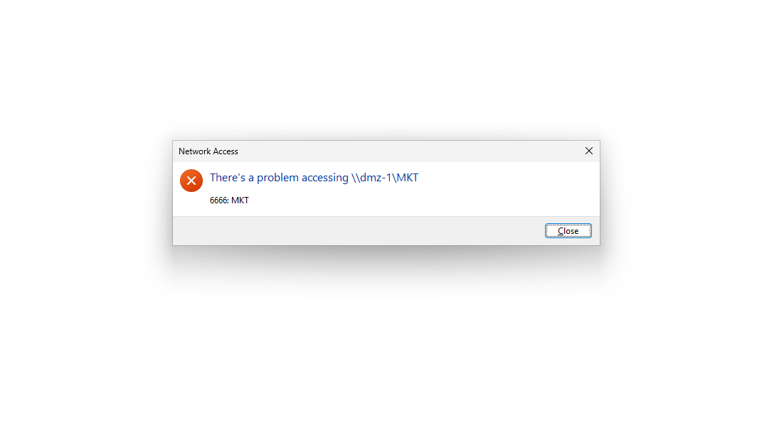Click the underlined C of Close button
The height and width of the screenshot is (423, 757).
tap(561, 231)
